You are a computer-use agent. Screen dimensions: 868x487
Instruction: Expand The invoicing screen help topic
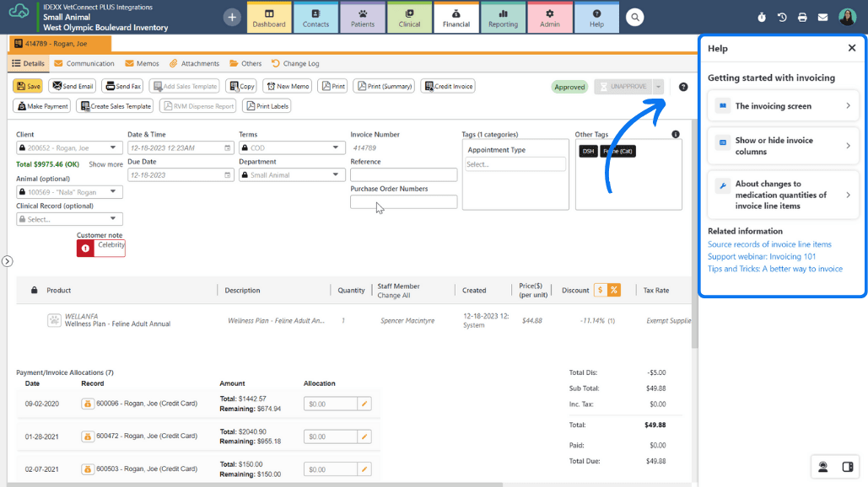coord(784,106)
